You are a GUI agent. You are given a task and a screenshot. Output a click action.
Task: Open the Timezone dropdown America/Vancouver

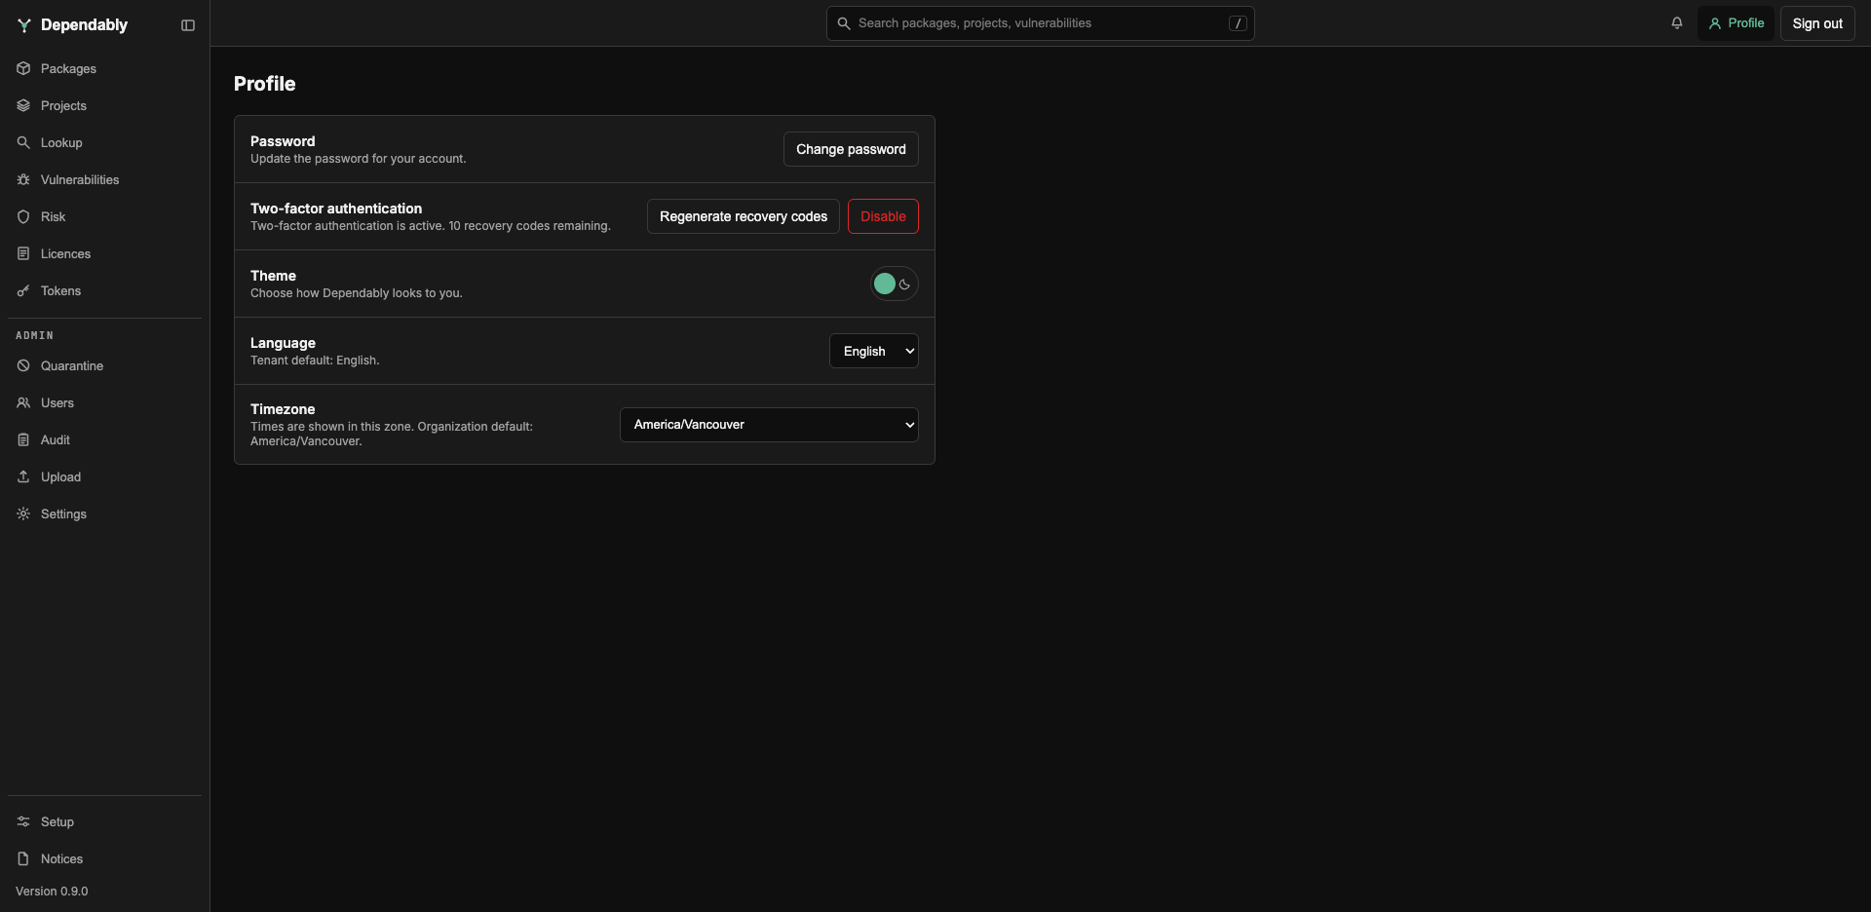[x=769, y=425]
